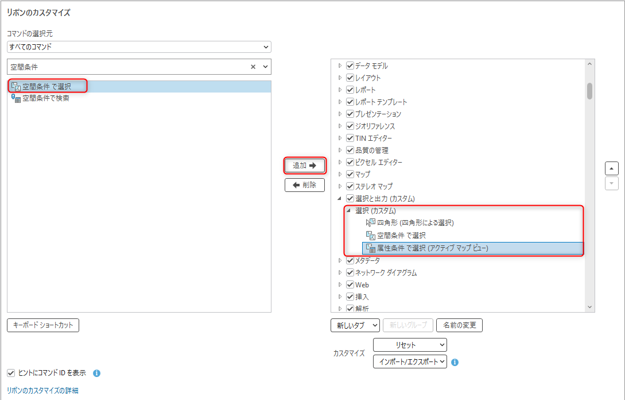This screenshot has width=625, height=400.
Task: Click the 属性条件で選択 icon in tree
Action: [370, 248]
